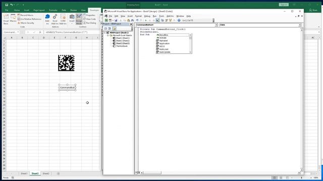Open the Macros list in Excel ribbon

pos(13,18)
